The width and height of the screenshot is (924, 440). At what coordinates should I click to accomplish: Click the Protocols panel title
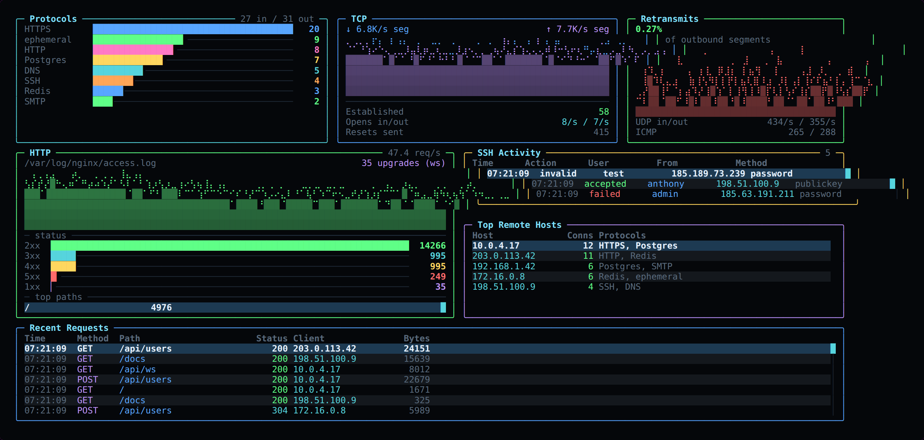coord(53,19)
